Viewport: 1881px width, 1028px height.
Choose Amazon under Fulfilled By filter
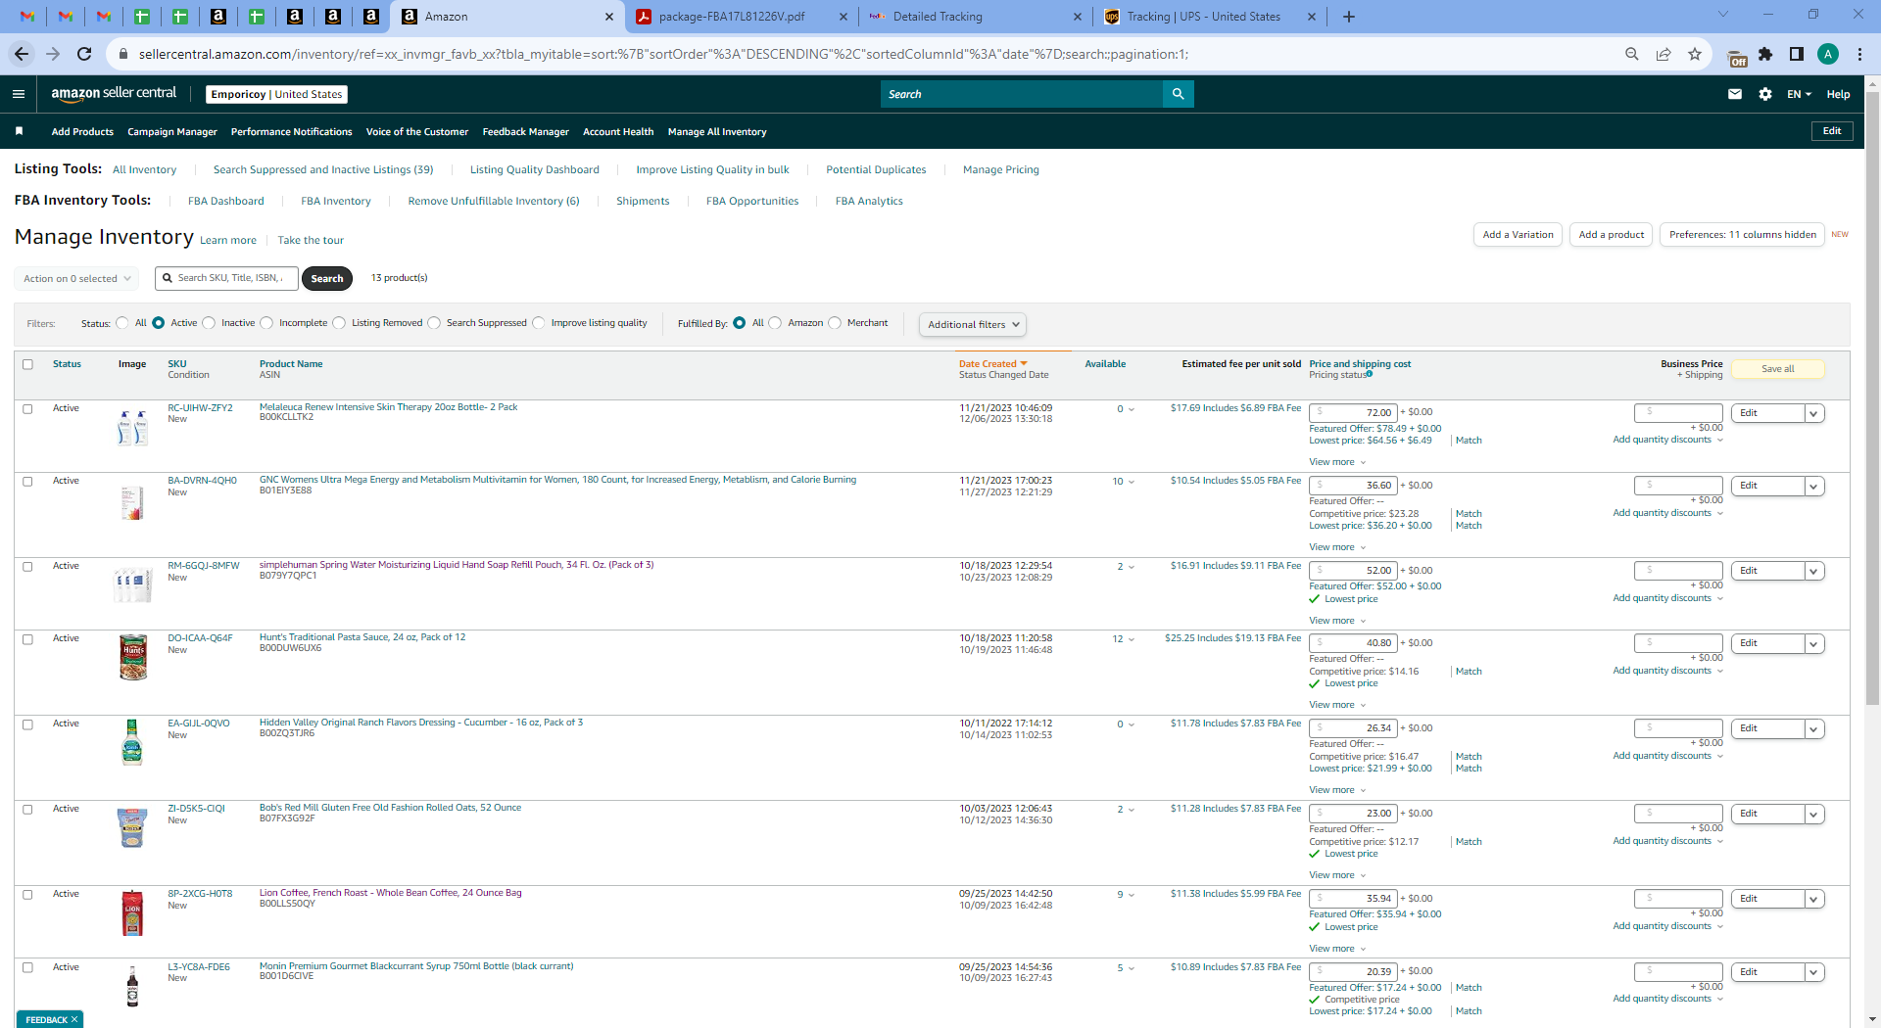pyautogui.click(x=776, y=323)
